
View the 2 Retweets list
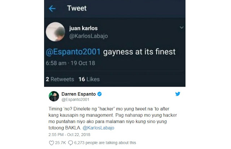point(60,79)
